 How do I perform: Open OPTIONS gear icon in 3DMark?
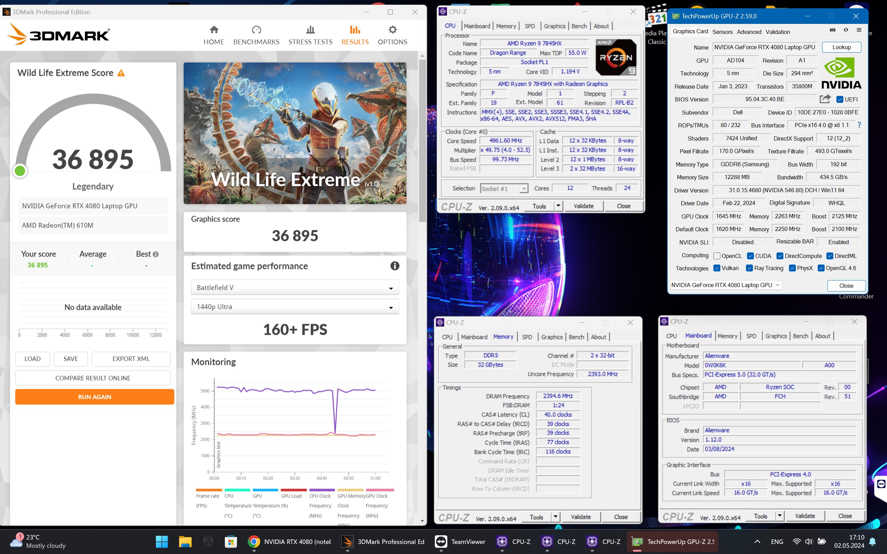click(393, 30)
